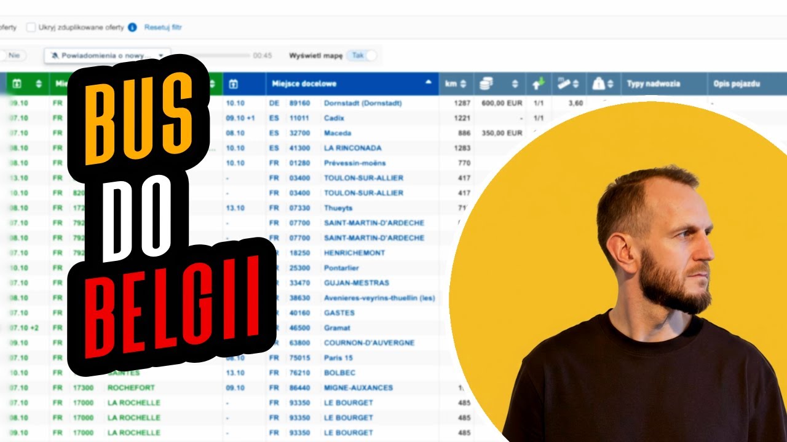Open offer to Gramat

(337, 328)
